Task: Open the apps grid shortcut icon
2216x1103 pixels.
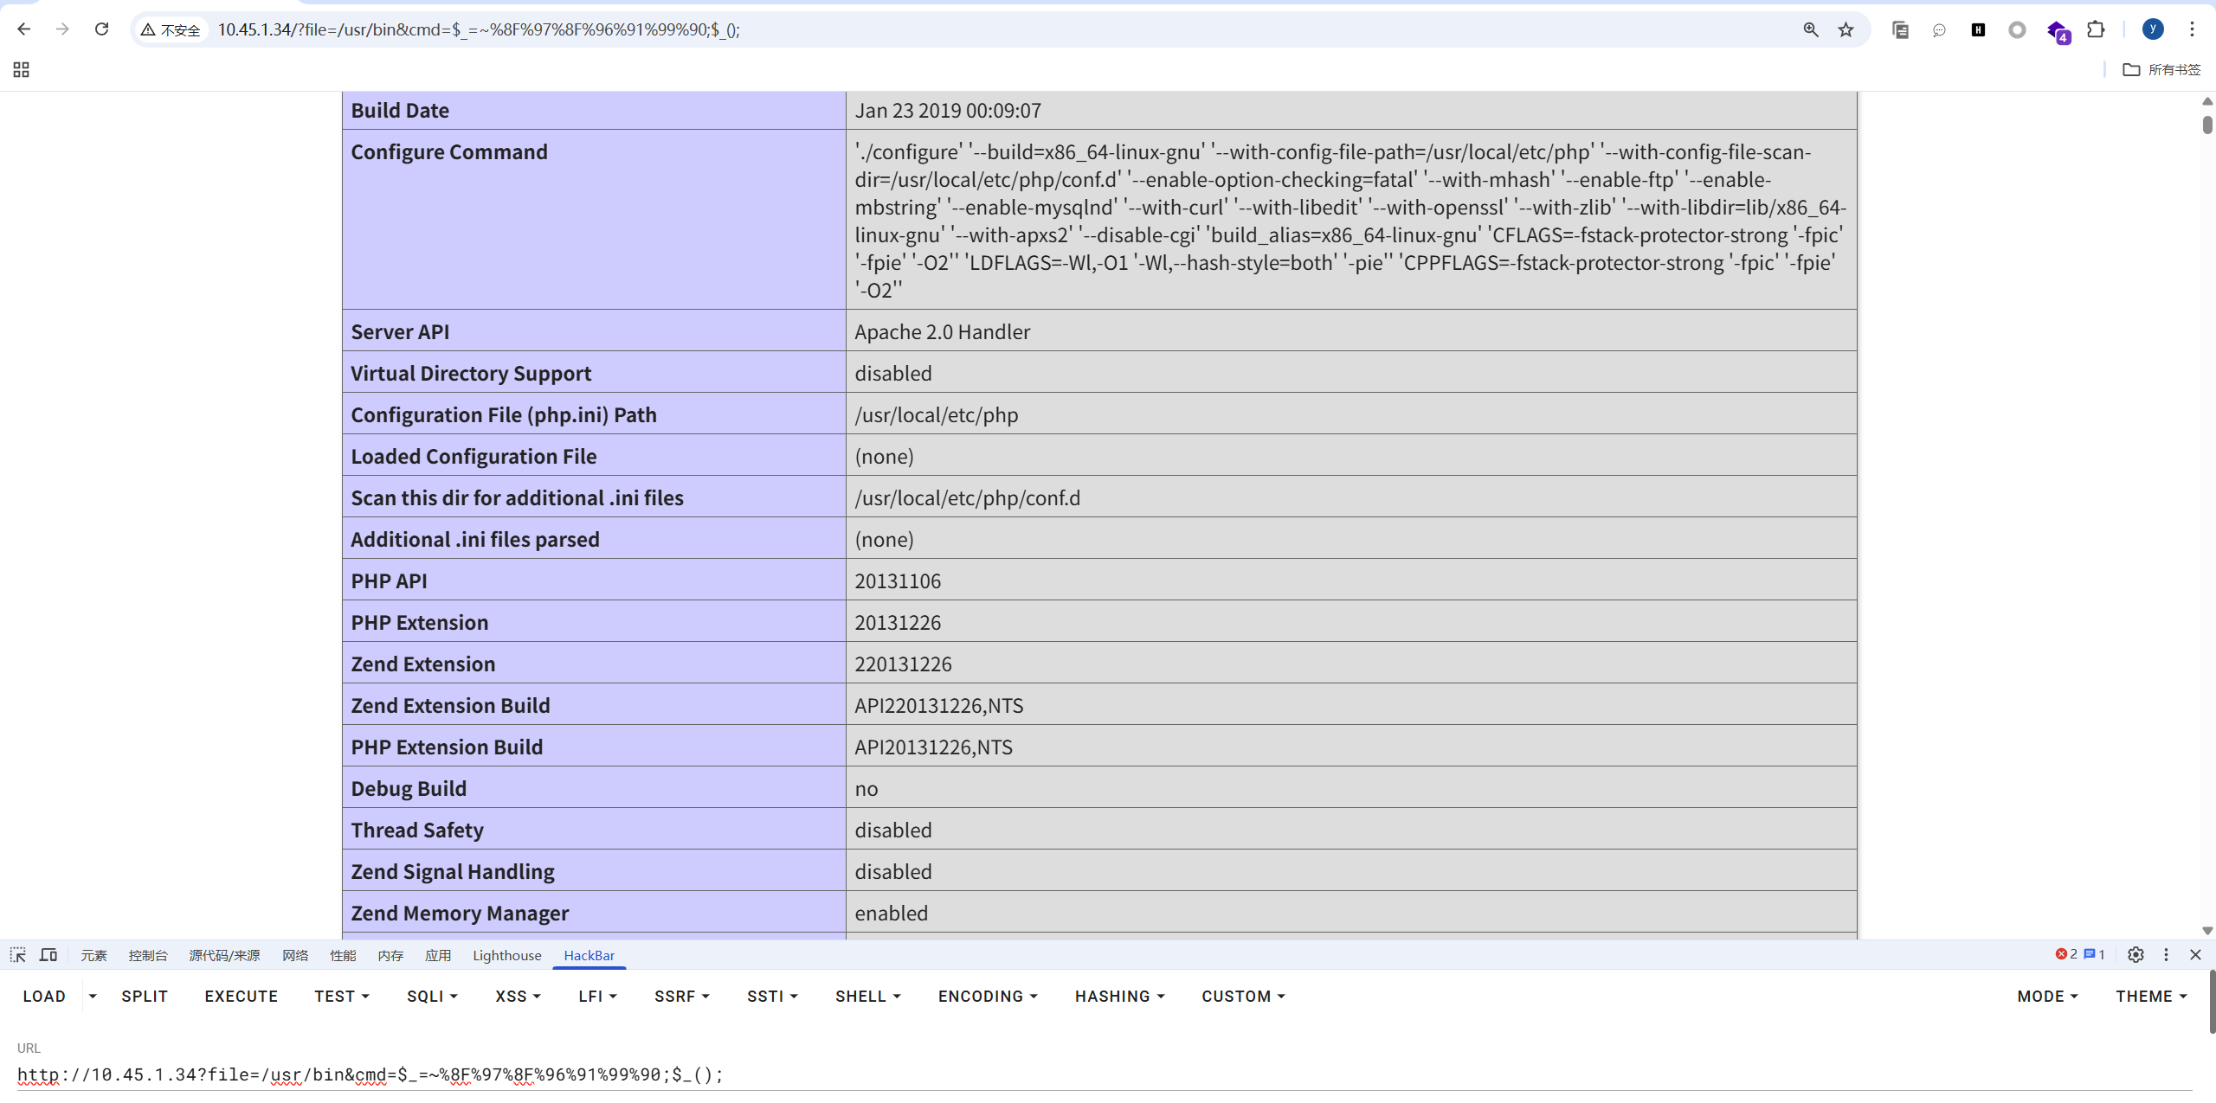Action: [22, 69]
